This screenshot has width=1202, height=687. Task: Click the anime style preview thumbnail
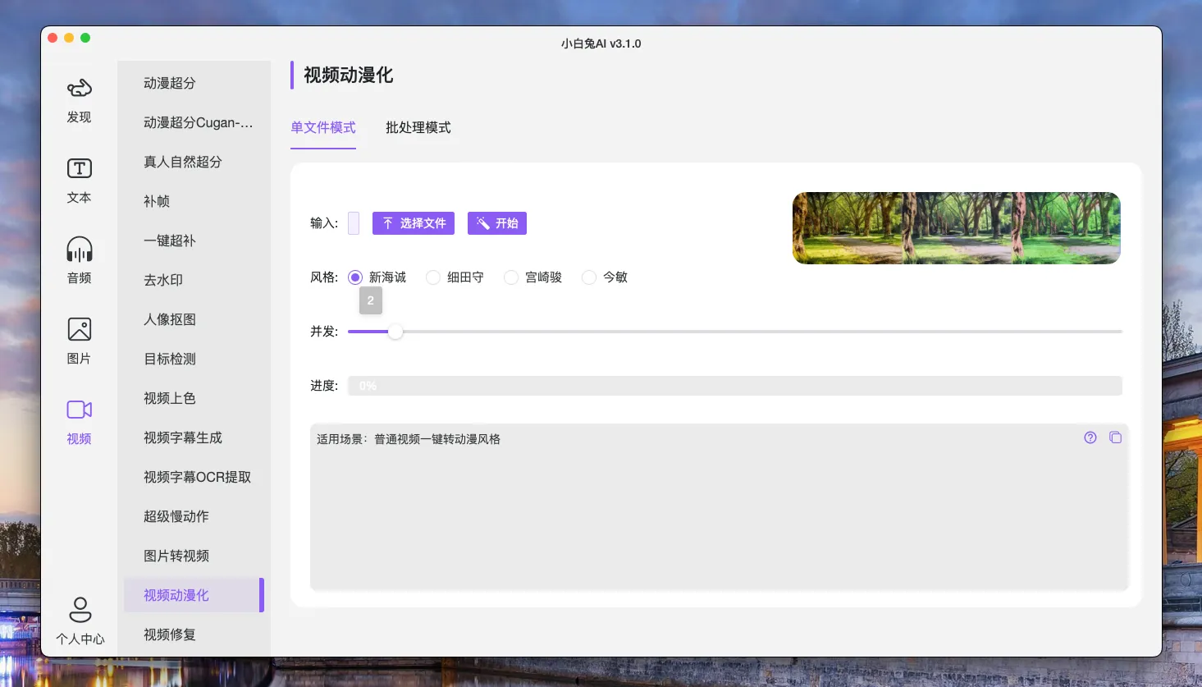957,228
